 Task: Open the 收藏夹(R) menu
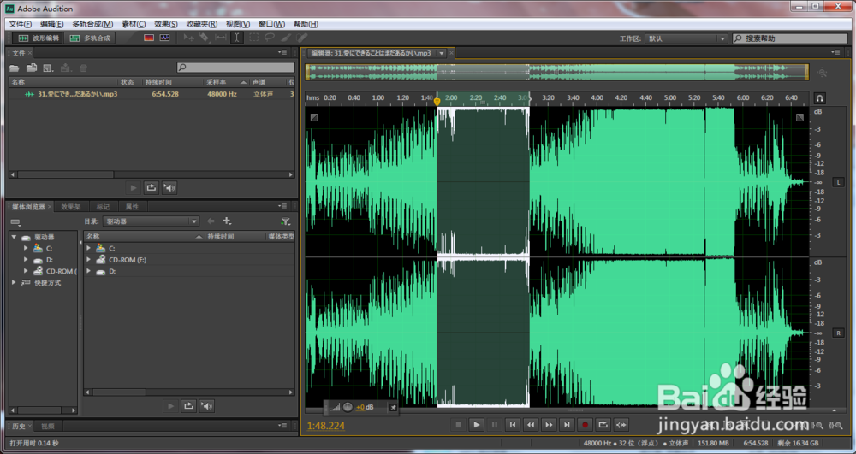pos(201,24)
